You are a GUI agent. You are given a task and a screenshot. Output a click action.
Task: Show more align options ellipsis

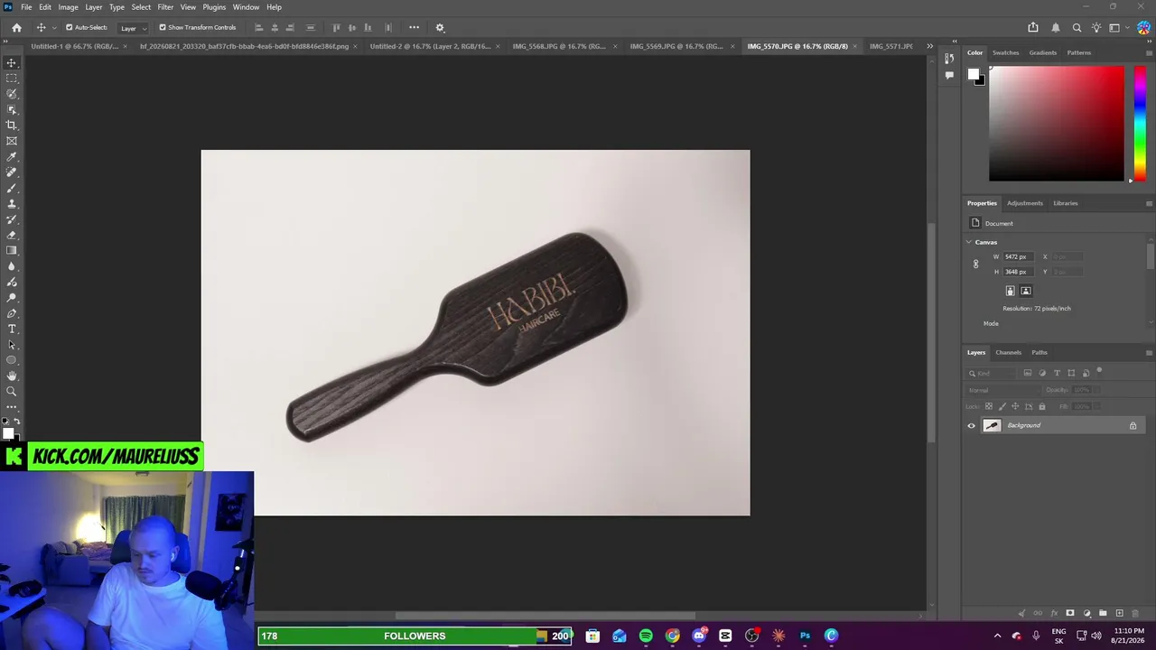414,27
